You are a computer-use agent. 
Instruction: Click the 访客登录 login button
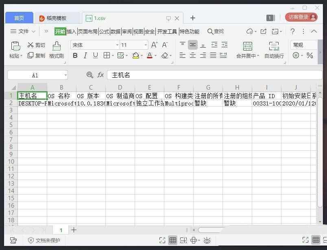coord(300,16)
